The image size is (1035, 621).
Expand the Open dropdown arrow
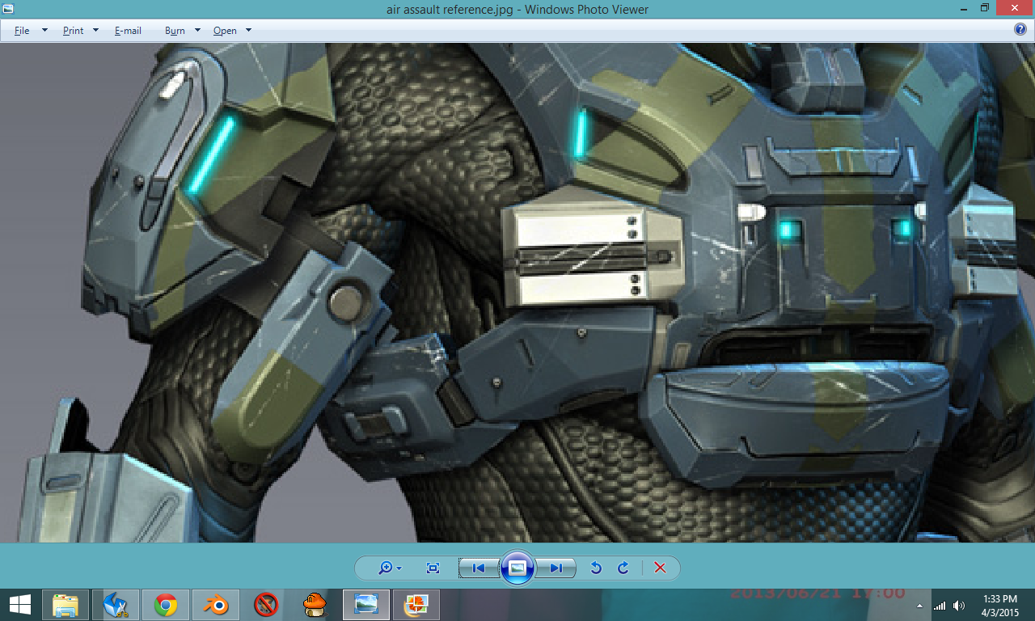click(x=248, y=31)
